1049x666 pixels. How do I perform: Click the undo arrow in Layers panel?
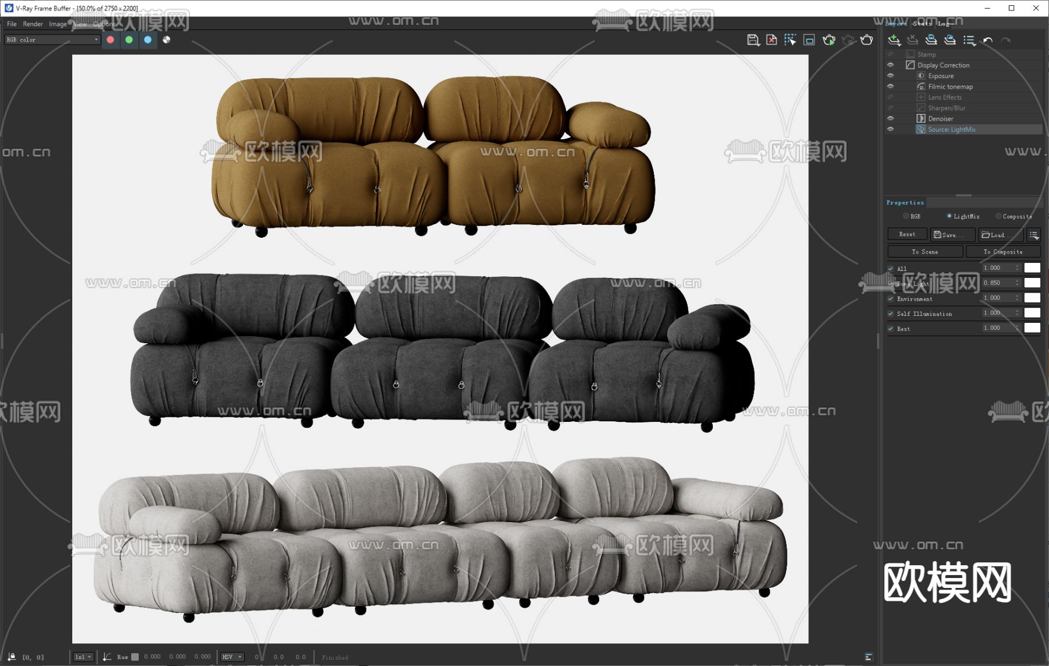coord(988,40)
